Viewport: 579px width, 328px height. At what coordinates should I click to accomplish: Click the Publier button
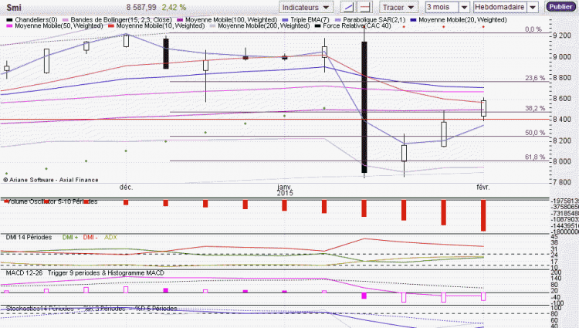click(560, 7)
